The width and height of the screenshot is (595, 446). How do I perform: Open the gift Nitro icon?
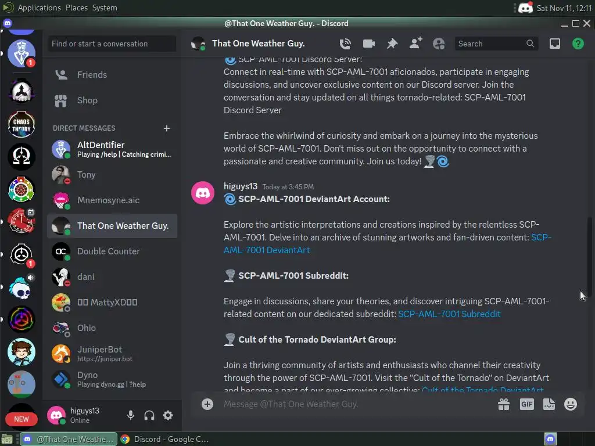(504, 404)
